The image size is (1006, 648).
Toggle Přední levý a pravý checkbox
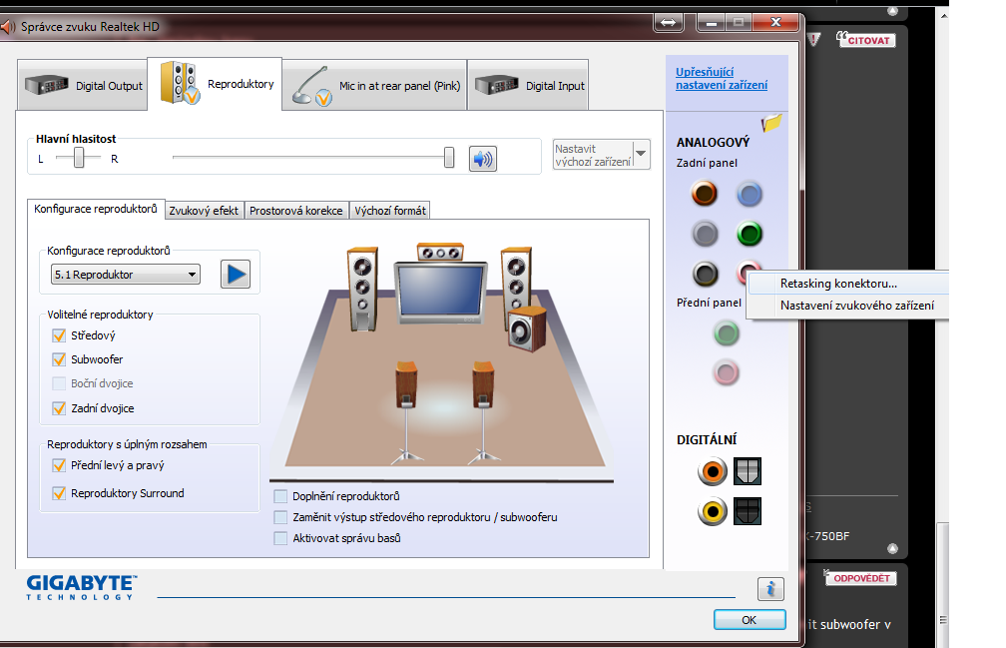pos(59,465)
